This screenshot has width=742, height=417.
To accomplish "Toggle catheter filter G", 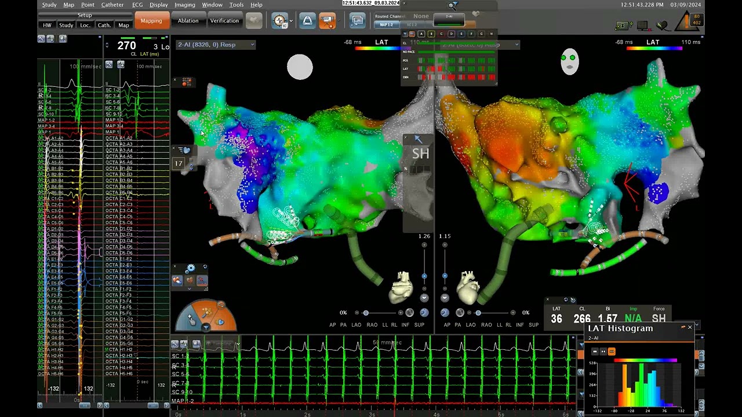I will [x=482, y=34].
